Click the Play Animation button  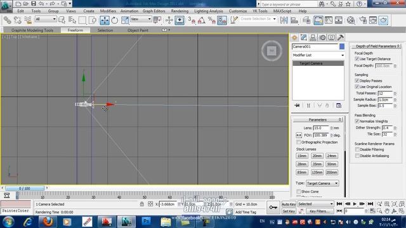tap(355, 204)
